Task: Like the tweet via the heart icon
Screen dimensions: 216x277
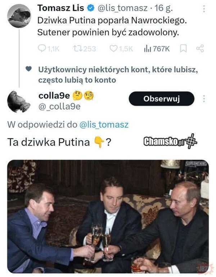Action: click(113, 49)
